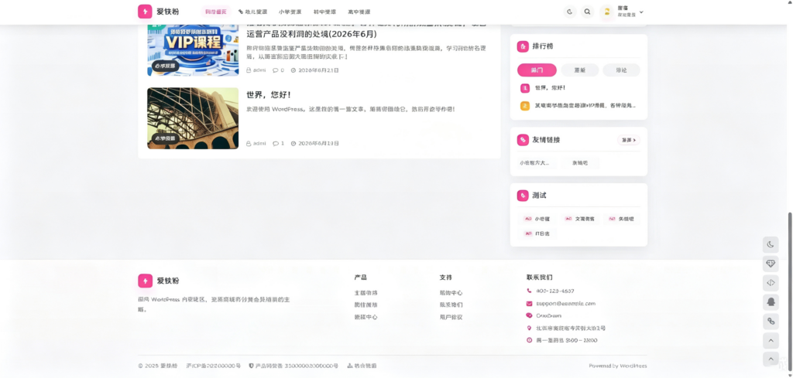This screenshot has width=793, height=378.
Task: Open second link under footer 支持 column
Action: [451, 305]
